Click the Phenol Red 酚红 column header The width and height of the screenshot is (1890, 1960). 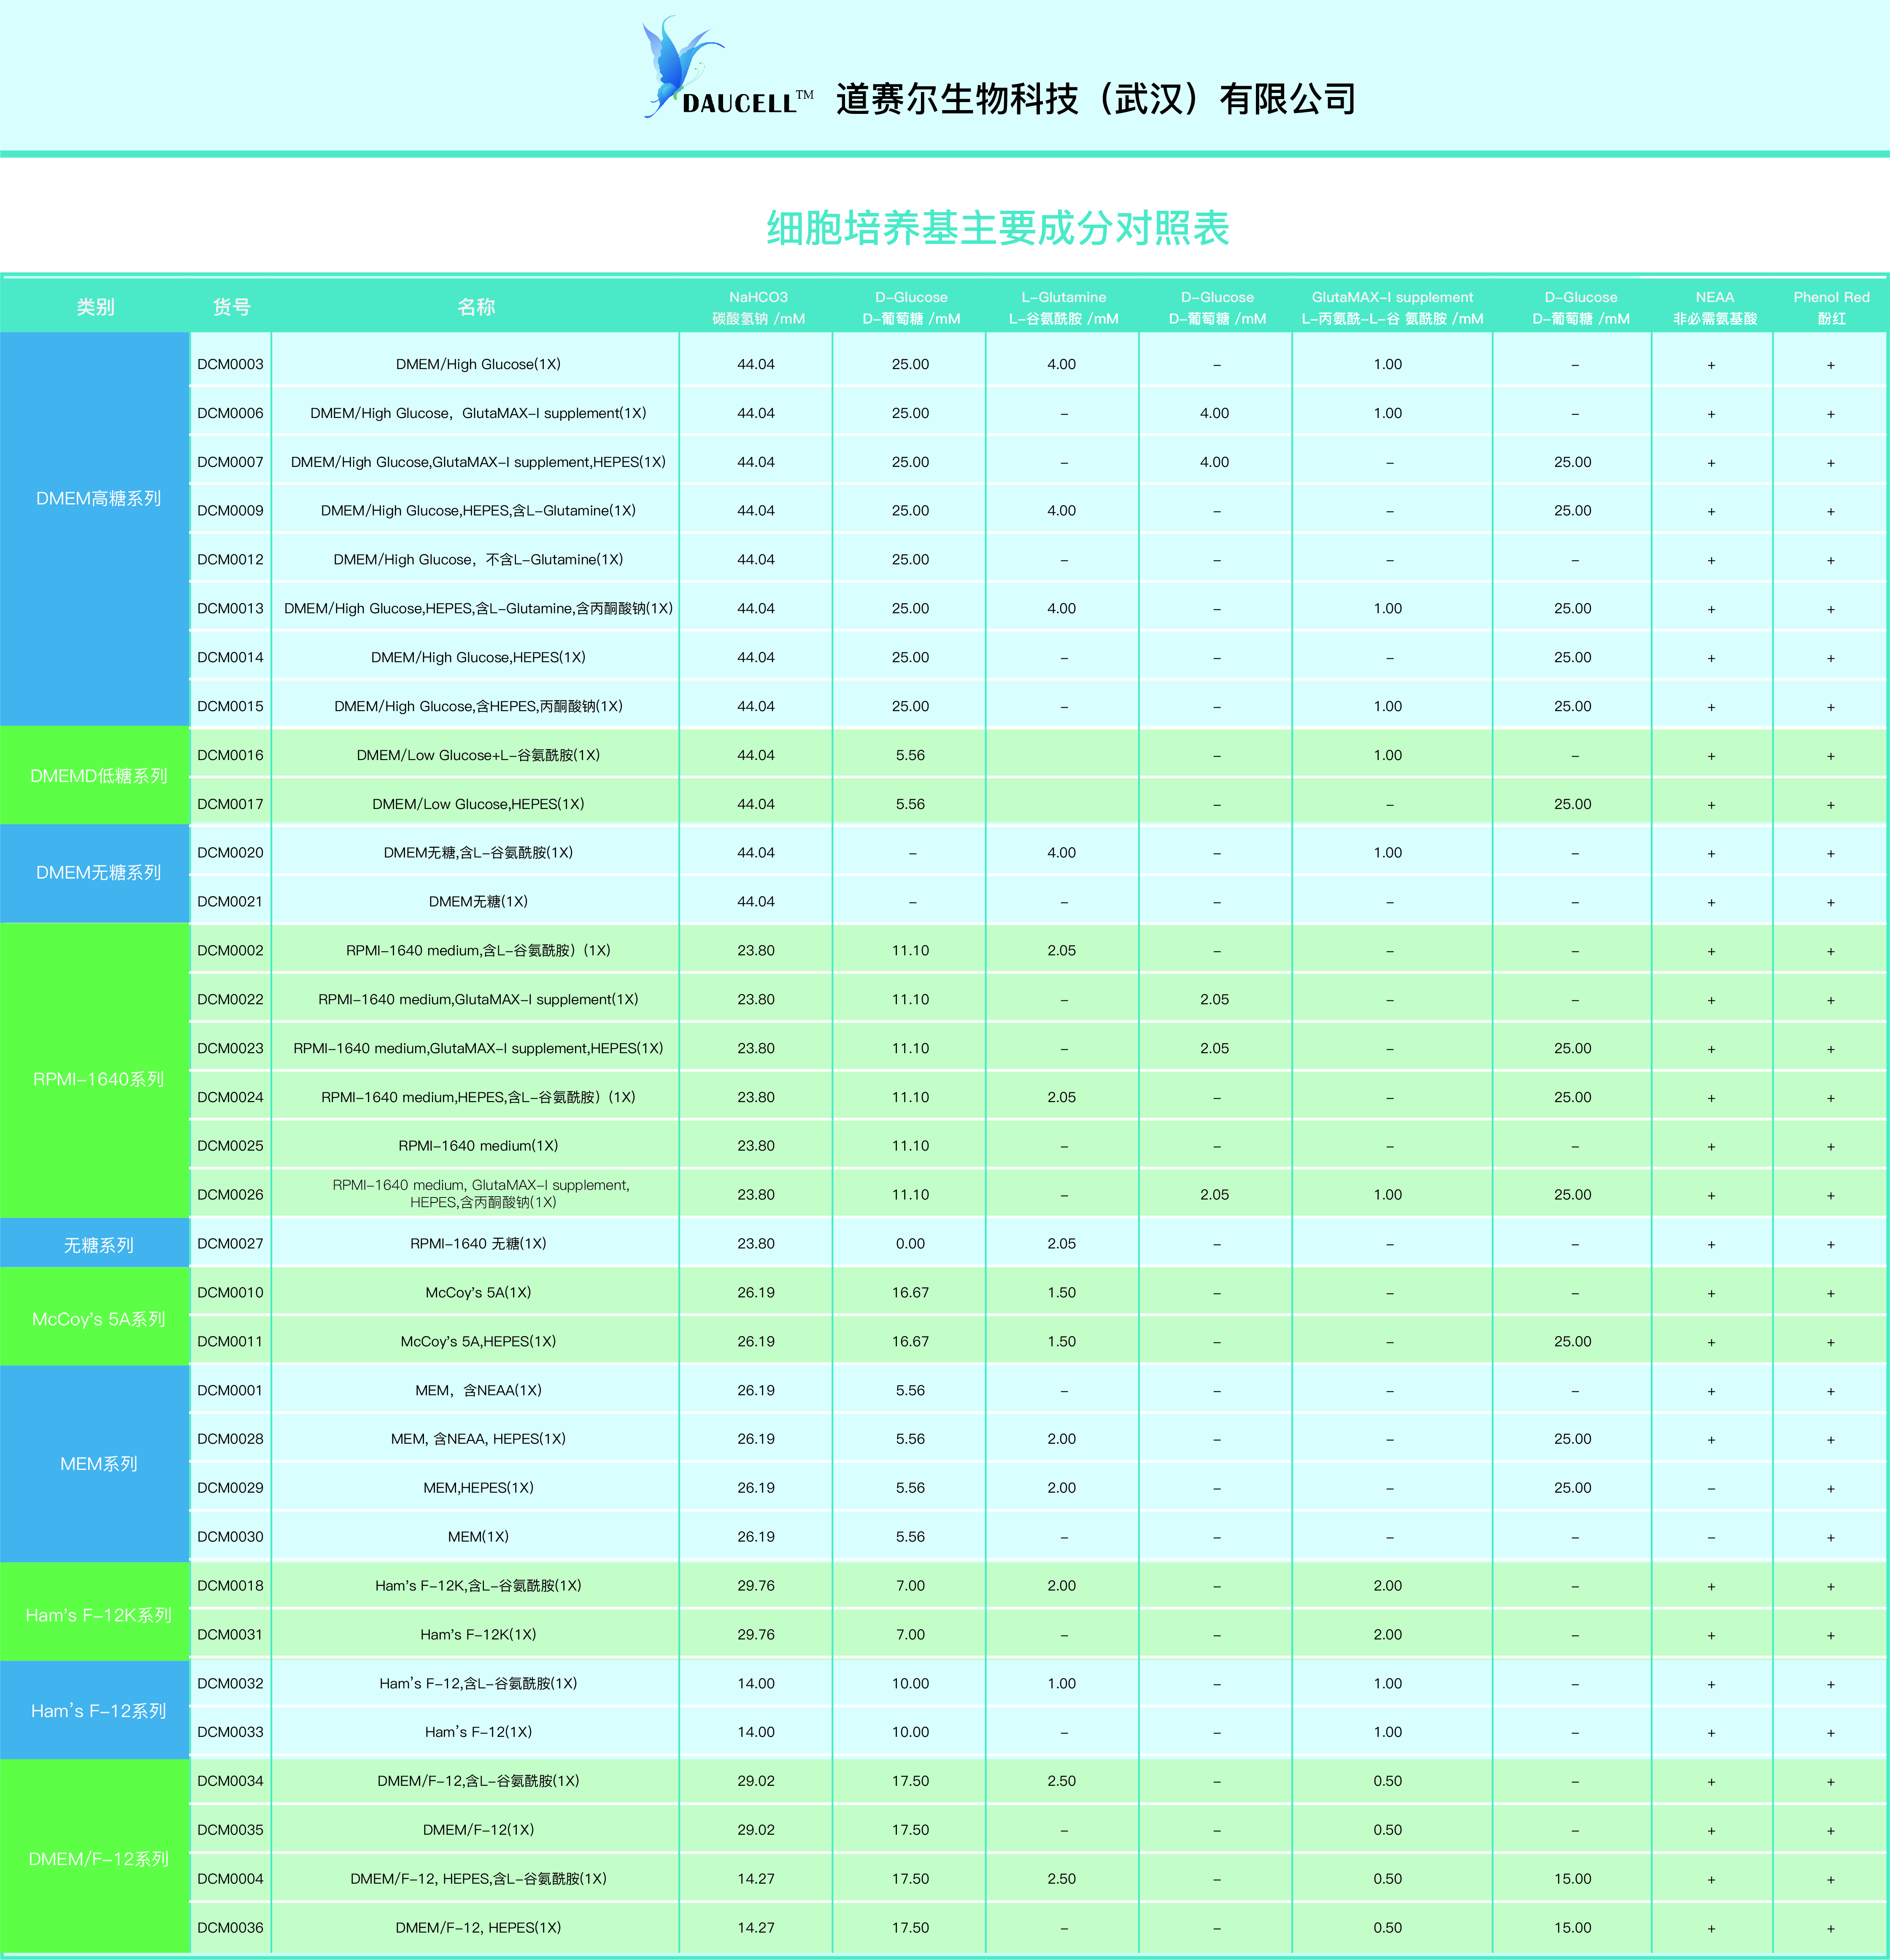coord(1831,307)
